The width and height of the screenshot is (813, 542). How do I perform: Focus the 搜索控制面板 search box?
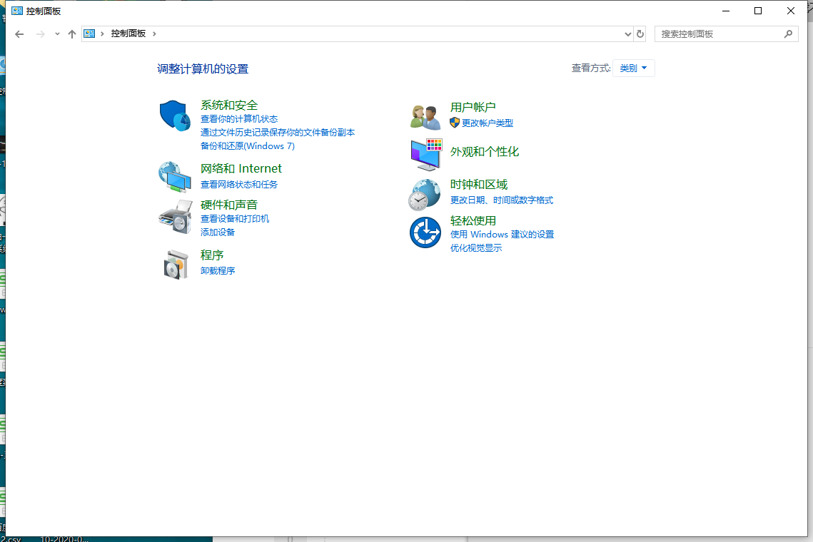tap(726, 34)
